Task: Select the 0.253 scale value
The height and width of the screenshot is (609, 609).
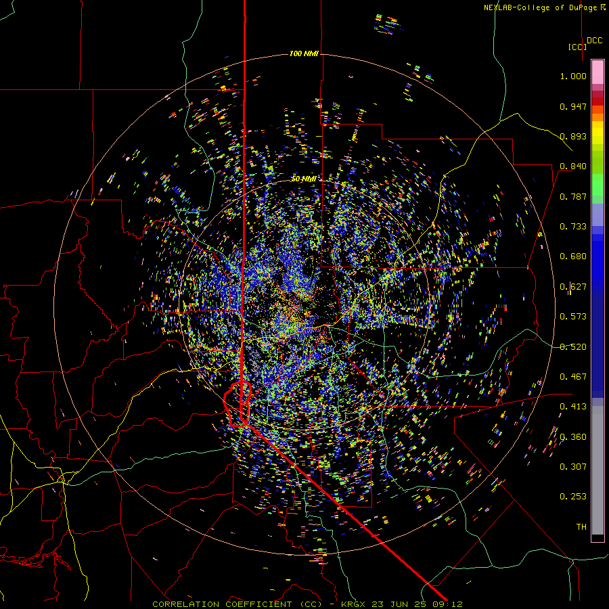Action: click(573, 497)
